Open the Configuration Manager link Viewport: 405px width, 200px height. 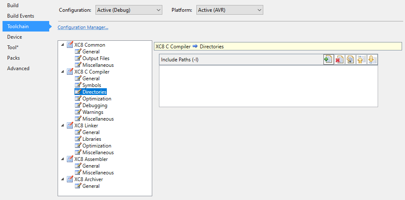click(x=83, y=28)
